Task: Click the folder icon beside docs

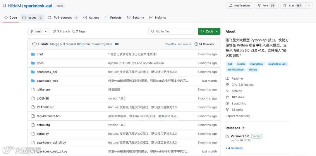Action: 33,63
